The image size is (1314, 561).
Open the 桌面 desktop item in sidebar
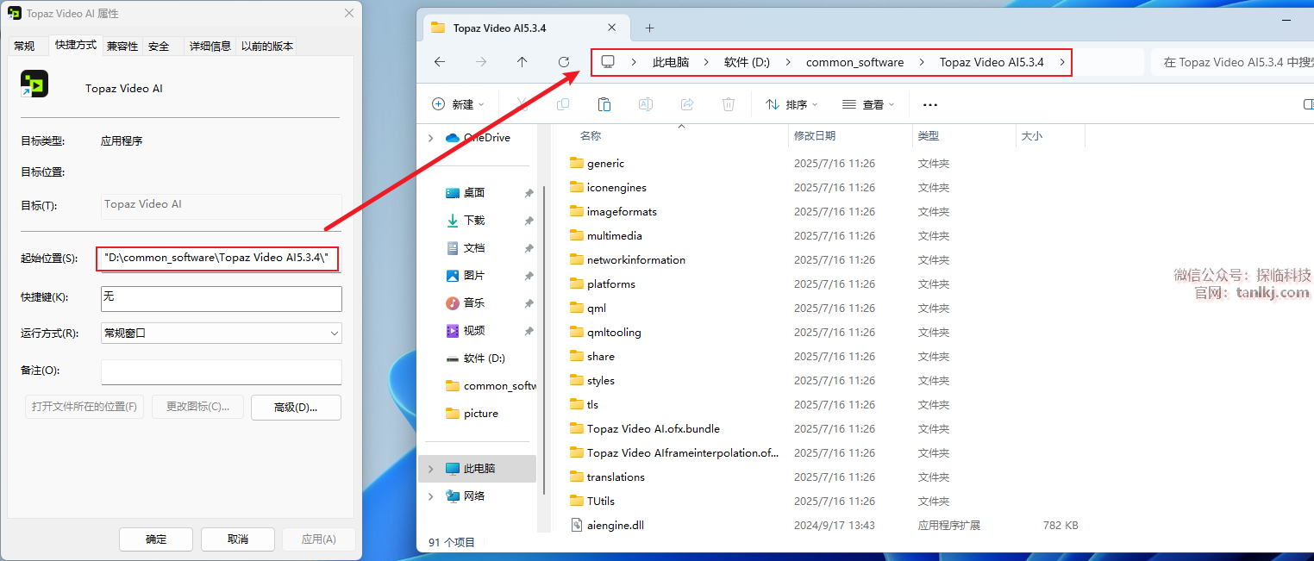click(x=474, y=193)
